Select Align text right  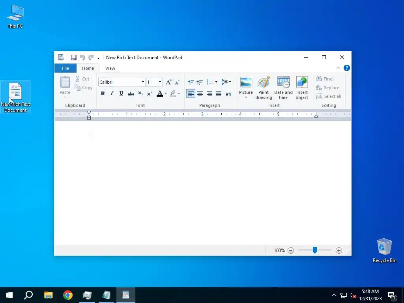(209, 93)
